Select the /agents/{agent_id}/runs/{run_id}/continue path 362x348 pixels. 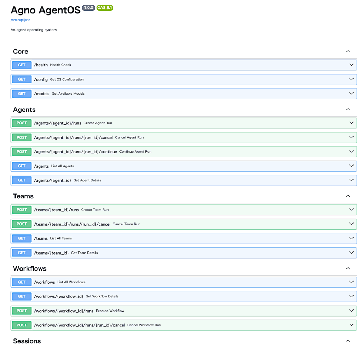click(76, 152)
